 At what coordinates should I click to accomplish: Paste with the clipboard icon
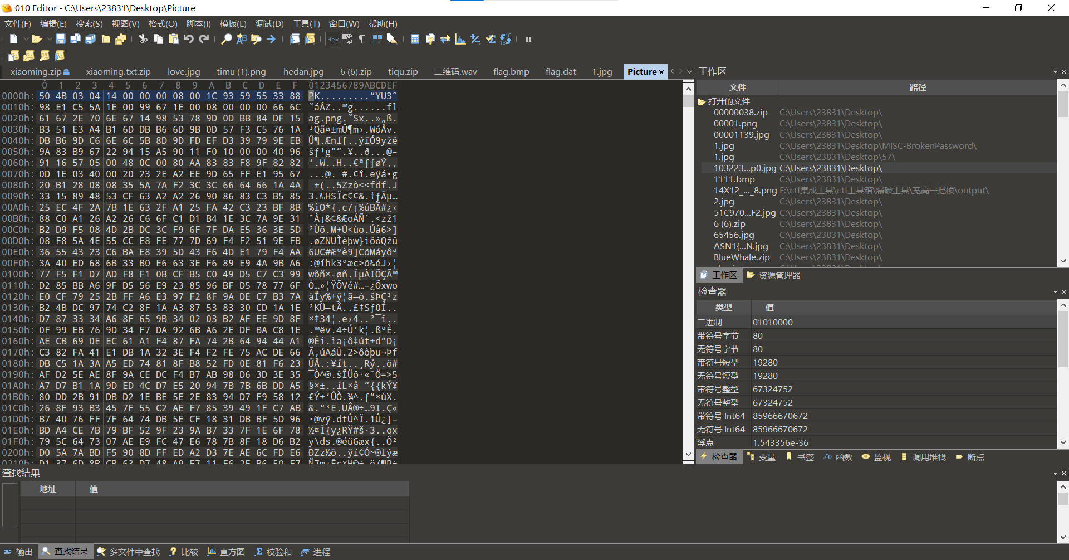pyautogui.click(x=173, y=39)
